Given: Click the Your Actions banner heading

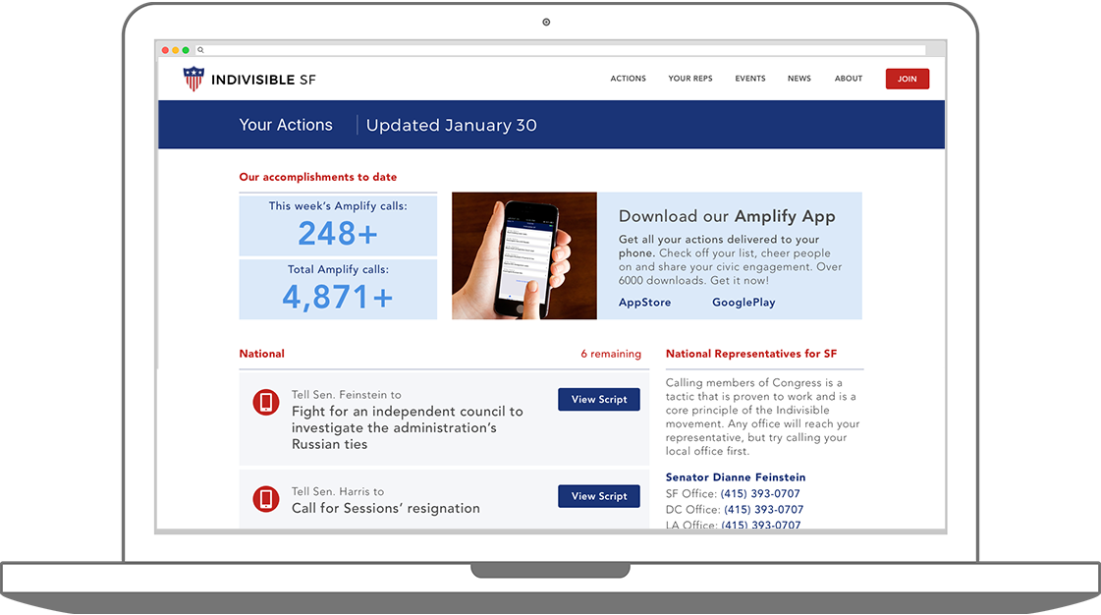Looking at the screenshot, I should click(x=286, y=125).
